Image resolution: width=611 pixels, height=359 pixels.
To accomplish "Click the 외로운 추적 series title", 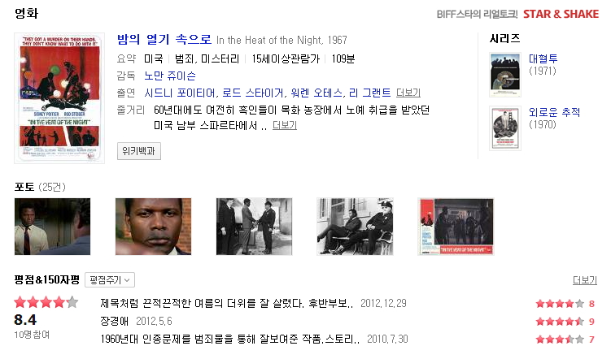I will [x=554, y=112].
